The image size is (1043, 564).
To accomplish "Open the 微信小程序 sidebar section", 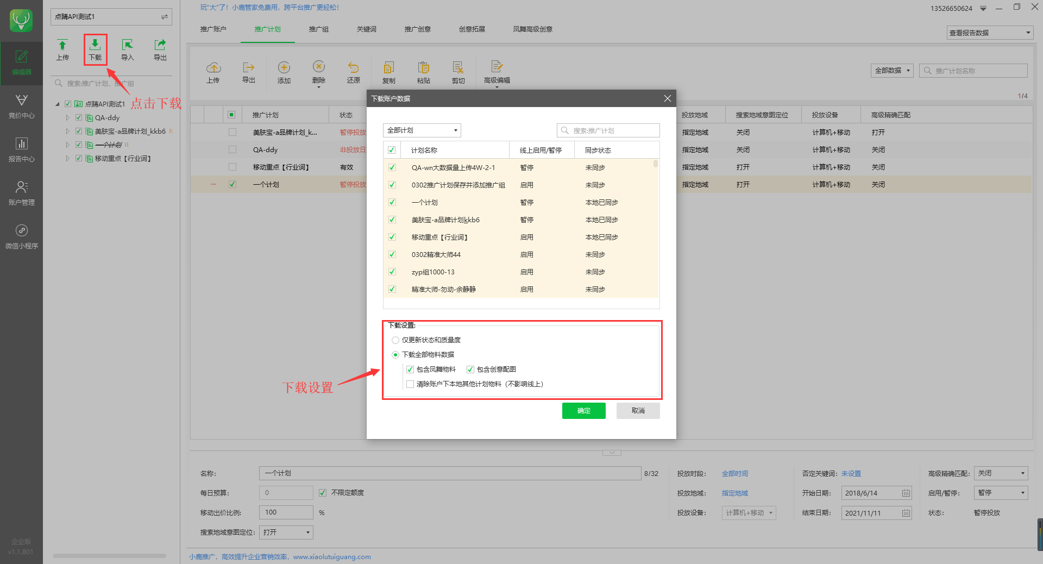I will (x=21, y=237).
